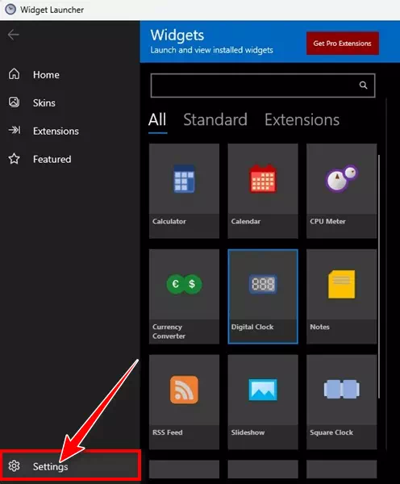Click the RSS Feed label text
The height and width of the screenshot is (484, 400).
167,432
